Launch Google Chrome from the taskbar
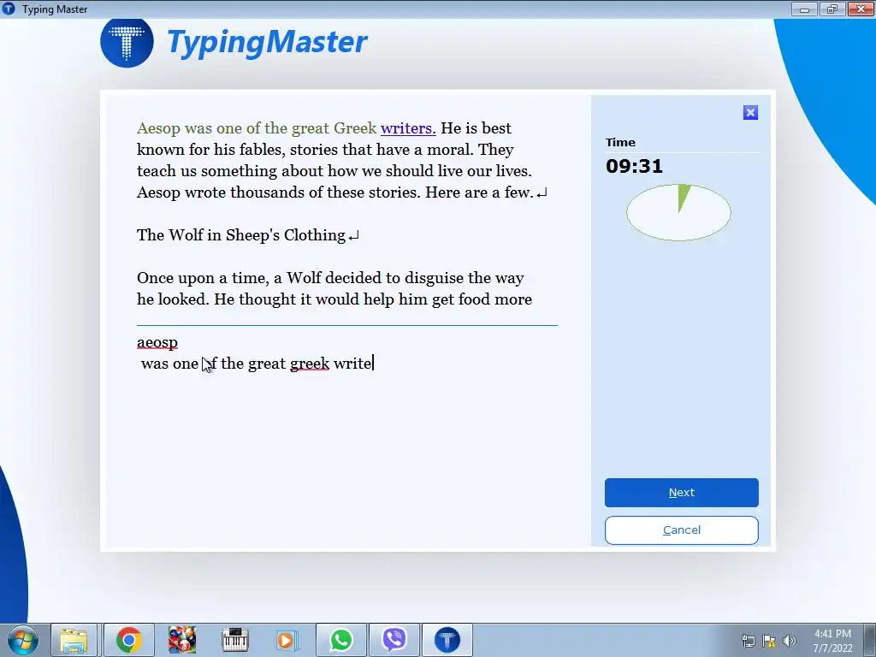This screenshot has width=876, height=657. coord(128,640)
